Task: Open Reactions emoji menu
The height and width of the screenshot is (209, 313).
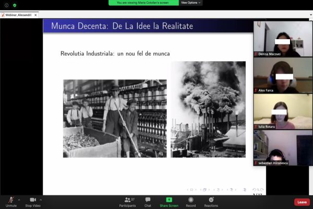Action: click(x=211, y=201)
